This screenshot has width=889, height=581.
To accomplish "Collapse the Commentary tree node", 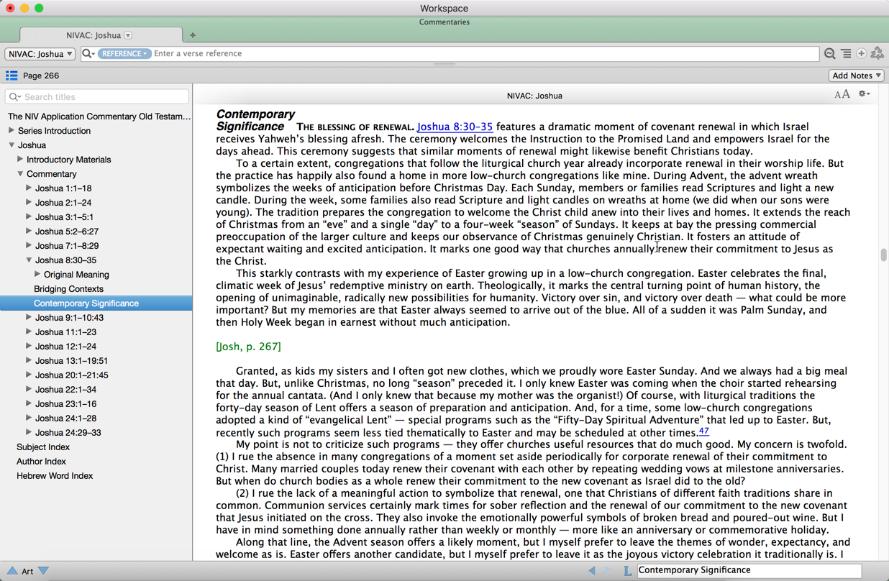I will [20, 174].
